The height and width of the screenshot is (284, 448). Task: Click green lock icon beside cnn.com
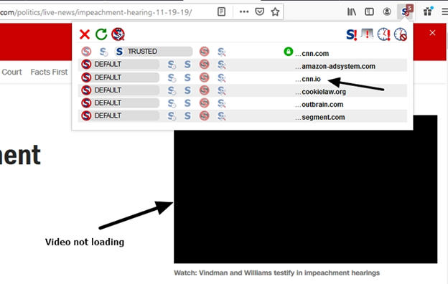tap(289, 52)
